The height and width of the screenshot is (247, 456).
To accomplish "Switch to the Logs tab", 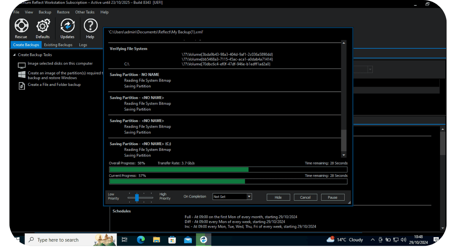I will point(83,45).
